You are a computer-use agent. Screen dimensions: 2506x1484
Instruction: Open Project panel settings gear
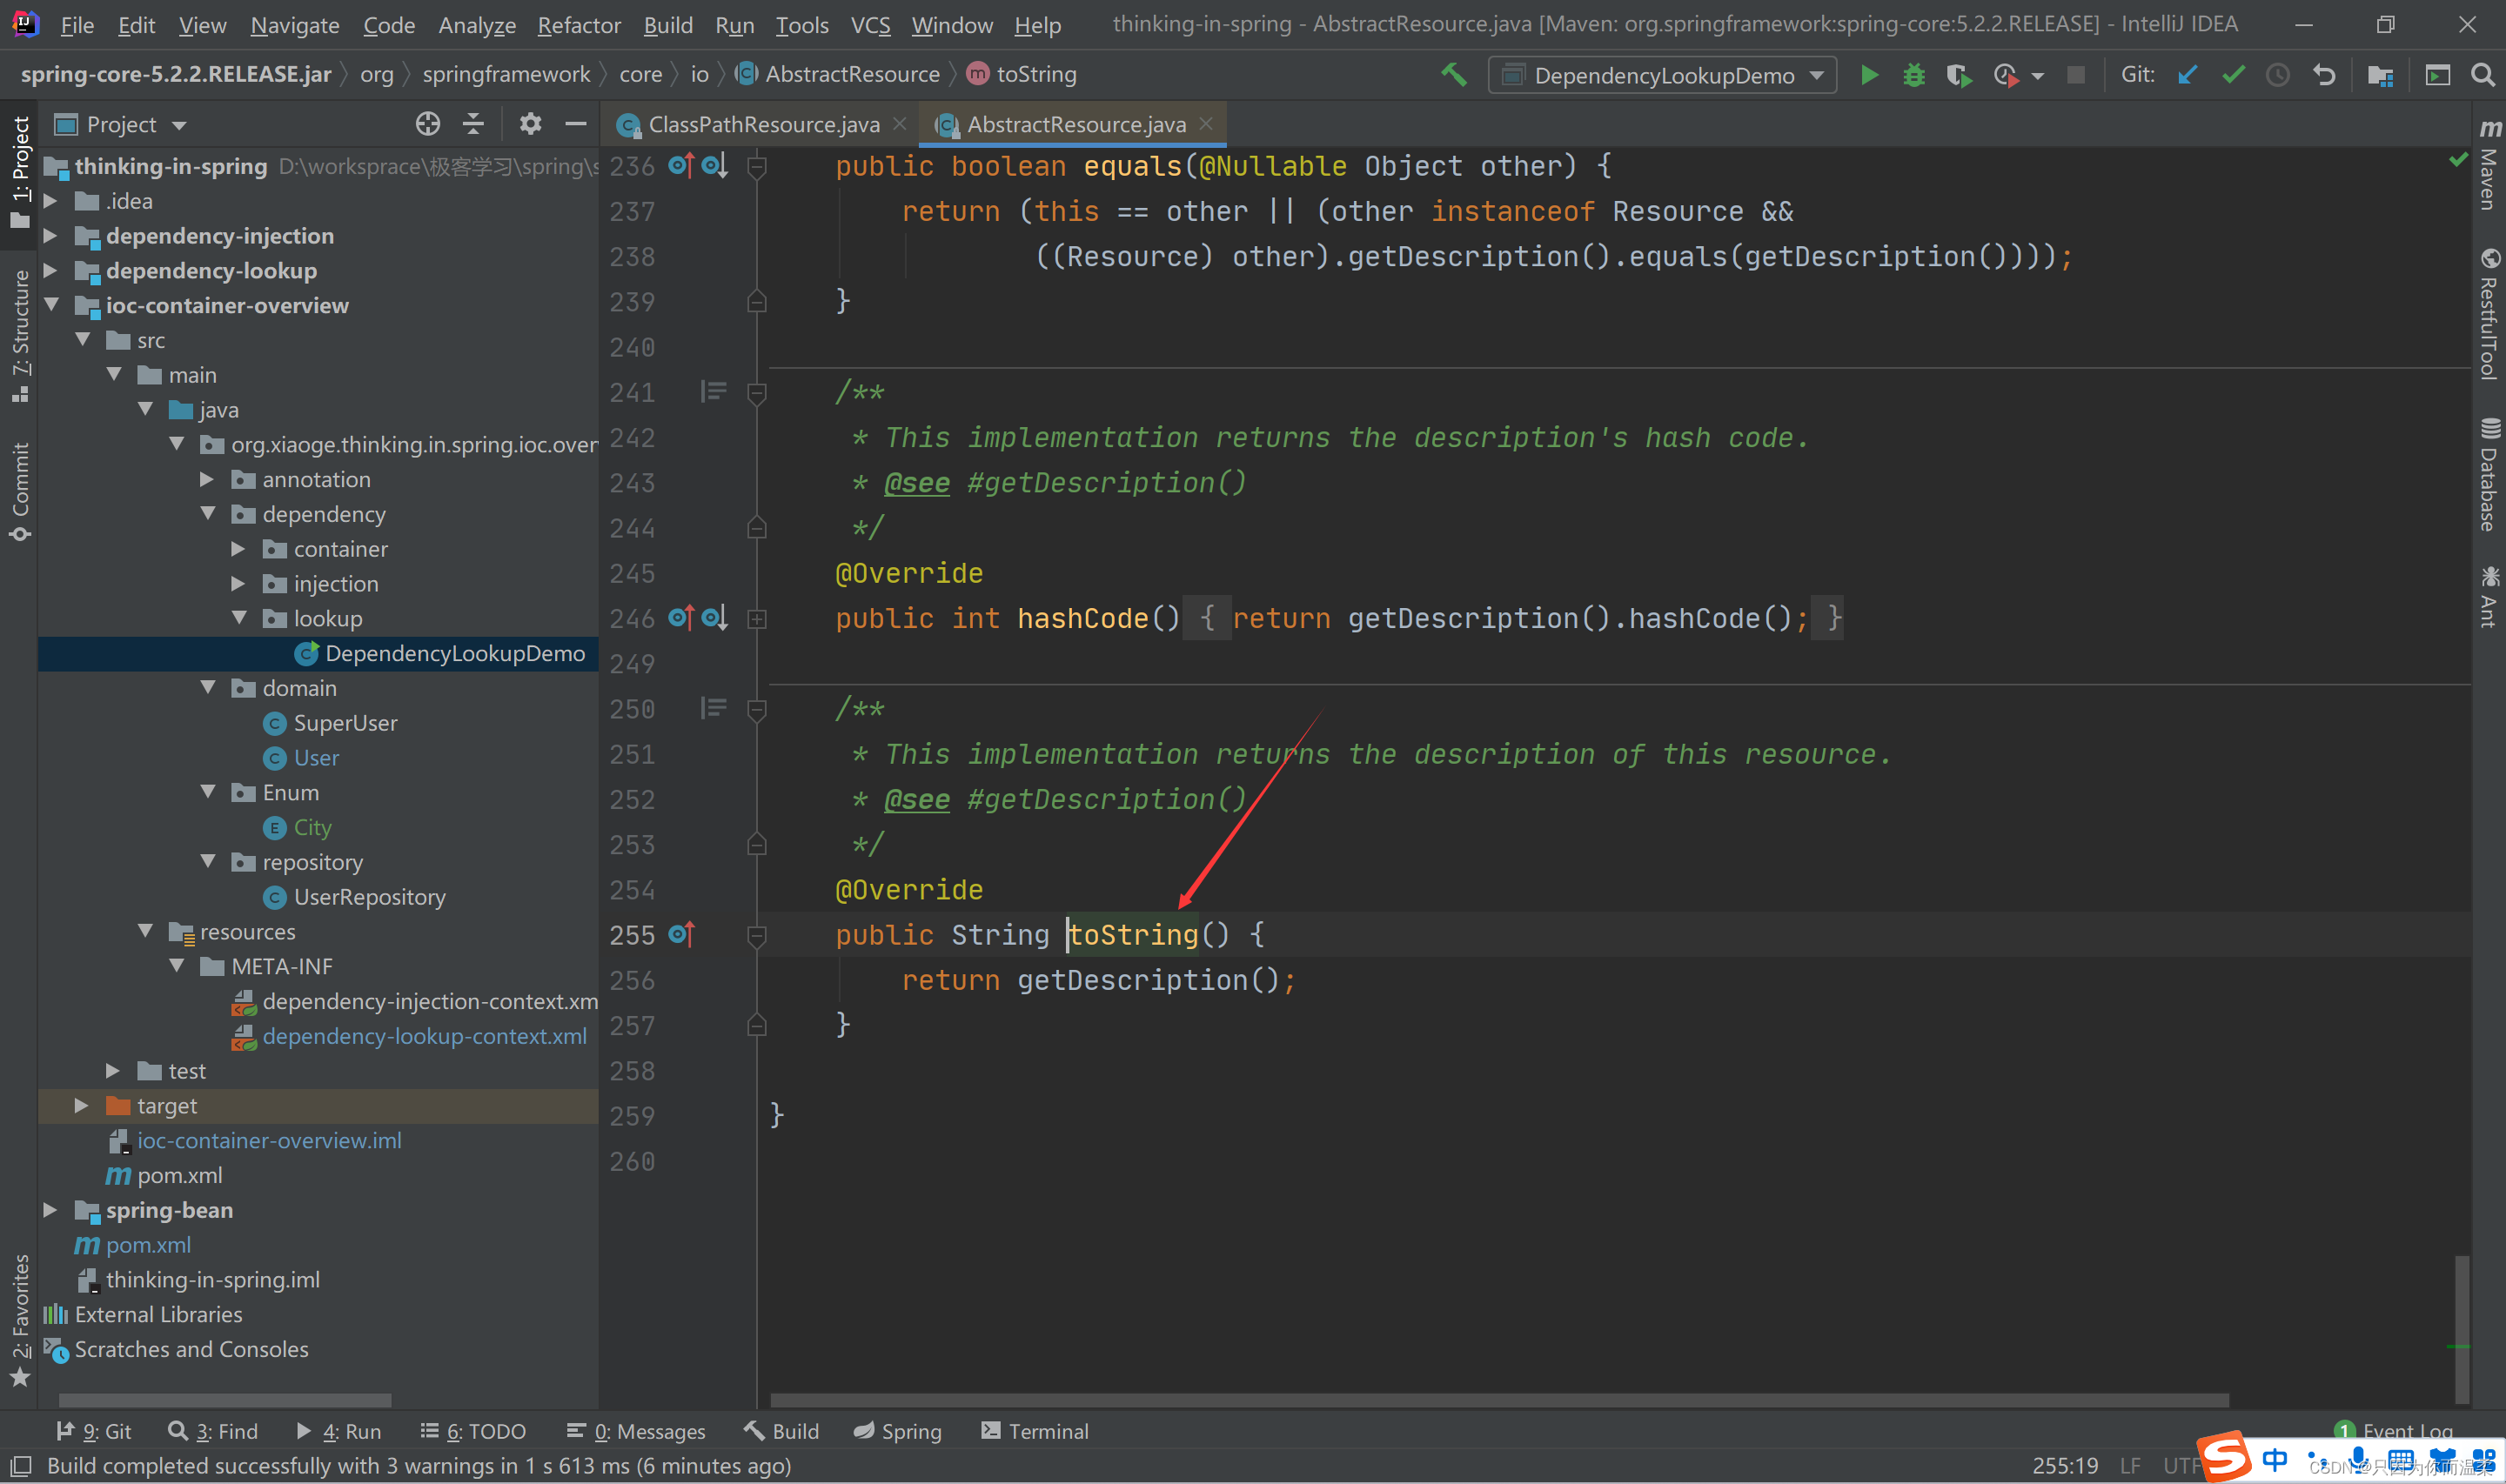[530, 124]
